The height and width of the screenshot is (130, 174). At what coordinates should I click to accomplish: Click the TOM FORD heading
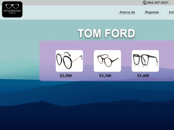click(x=106, y=33)
